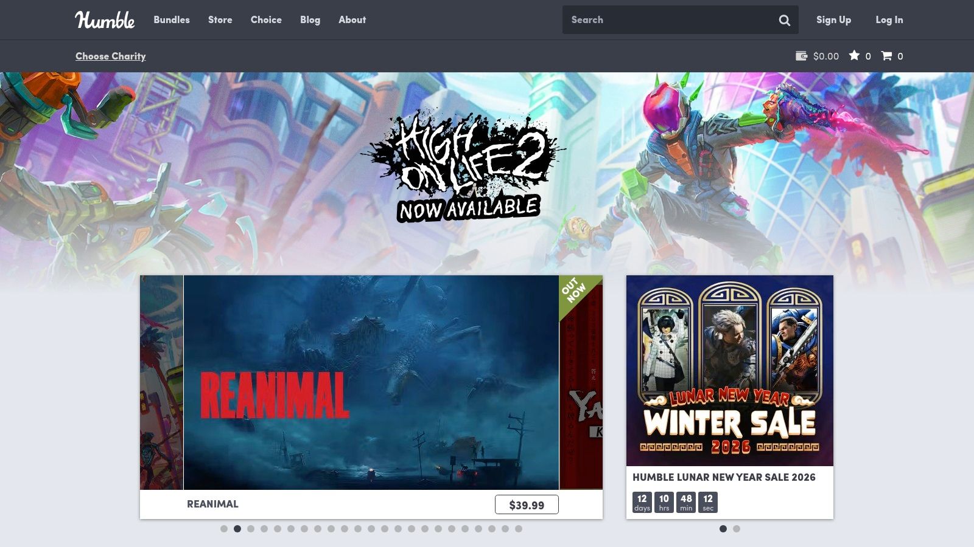Open the Lunar New Year Winter Sale artwork
The width and height of the screenshot is (974, 547).
729,371
